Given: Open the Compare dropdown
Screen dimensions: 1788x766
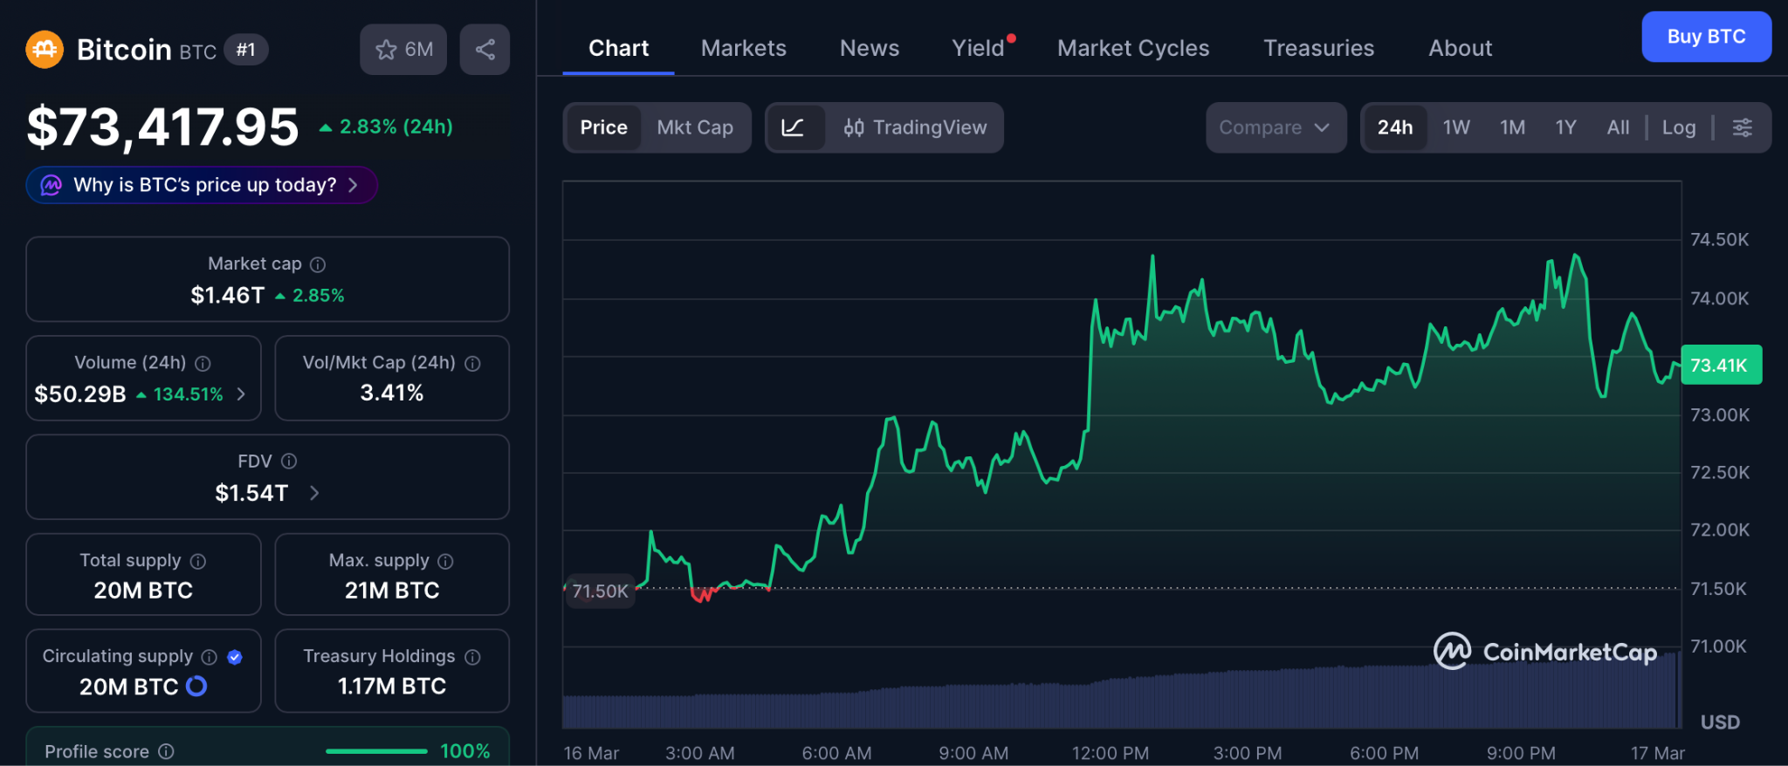Looking at the screenshot, I should point(1275,128).
